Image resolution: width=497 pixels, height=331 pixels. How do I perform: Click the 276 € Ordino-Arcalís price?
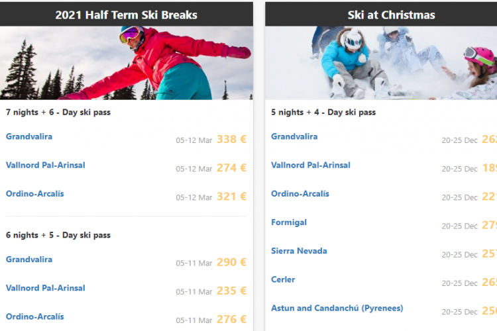[x=231, y=319]
